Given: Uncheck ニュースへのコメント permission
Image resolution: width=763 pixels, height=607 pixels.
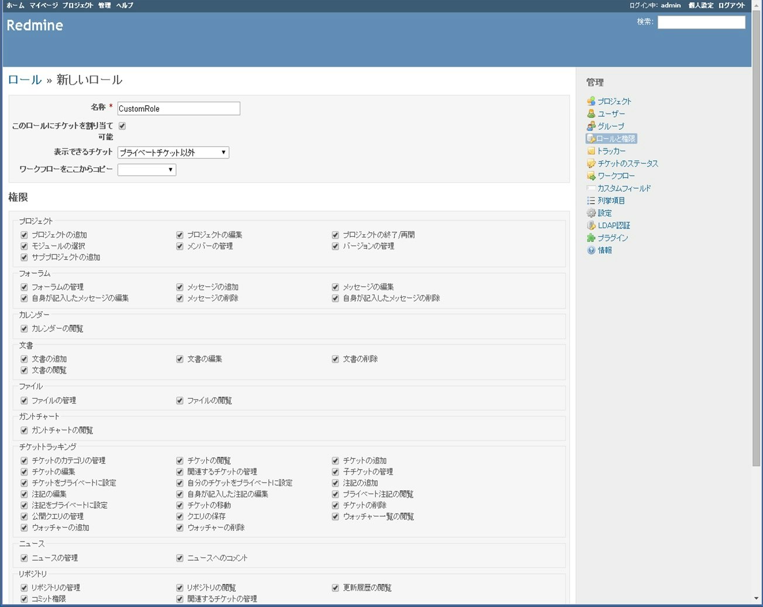Looking at the screenshot, I should click(179, 558).
